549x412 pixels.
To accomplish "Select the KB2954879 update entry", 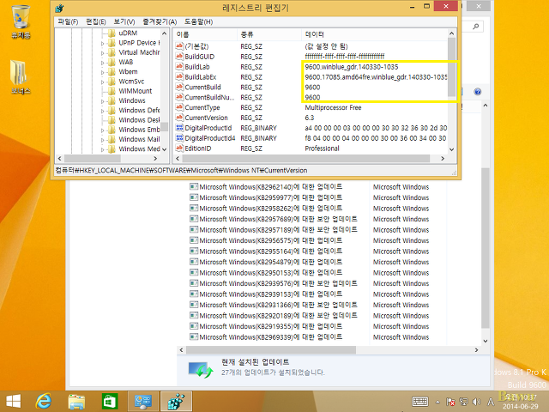I will click(266, 262).
